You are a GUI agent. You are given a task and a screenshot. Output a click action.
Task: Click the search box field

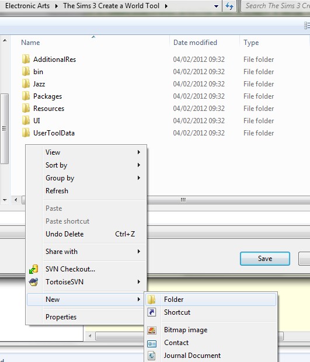[x=276, y=6]
